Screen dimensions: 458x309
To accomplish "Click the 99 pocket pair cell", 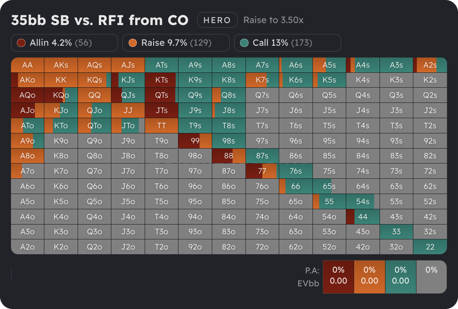I will pos(195,141).
